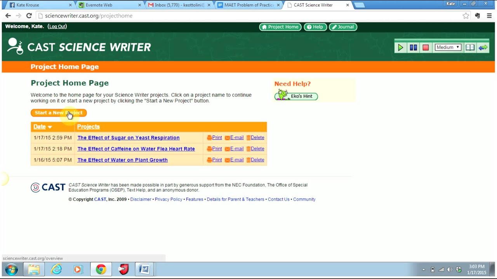Bookmark this page with star icon

click(466, 15)
